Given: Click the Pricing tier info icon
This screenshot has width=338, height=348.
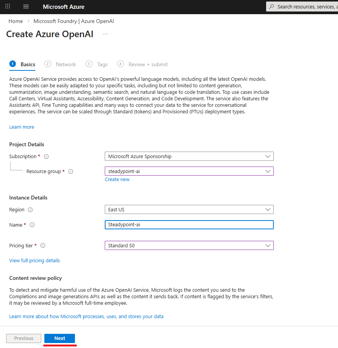Looking at the screenshot, I should point(43,245).
